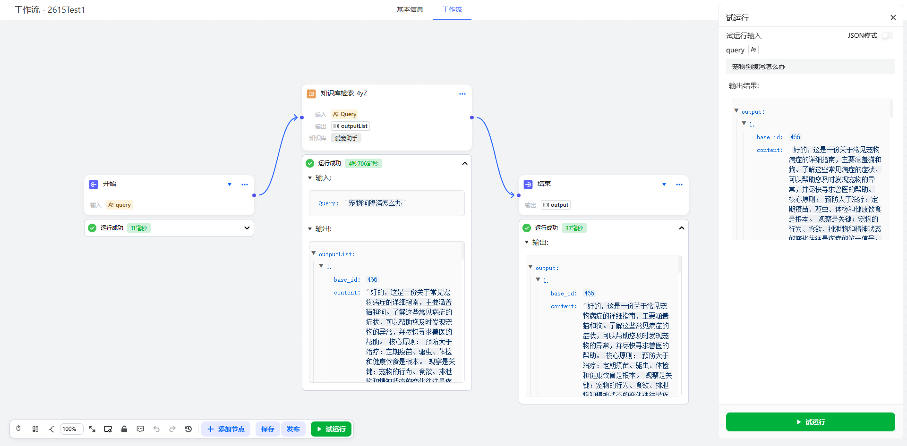Click the 添加节点 button
Image resolution: width=907 pixels, height=446 pixels.
226,429
